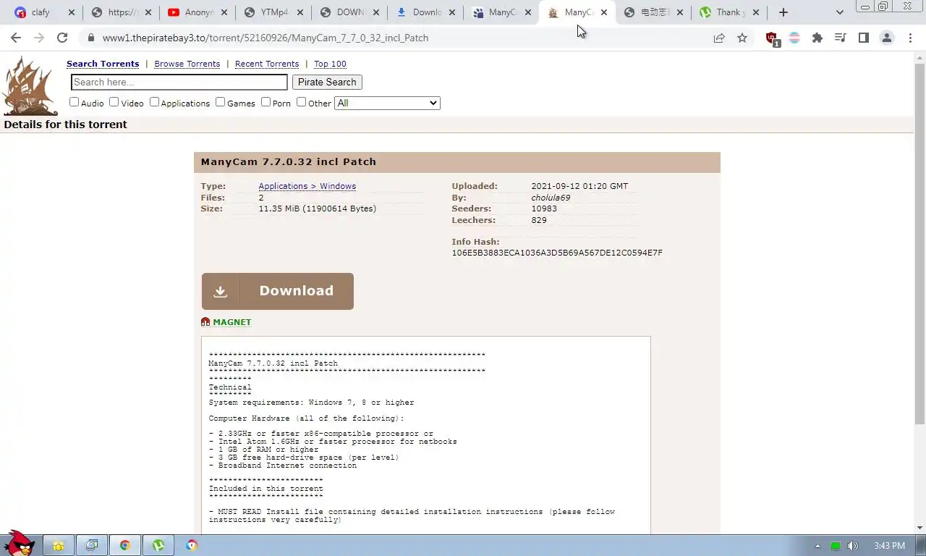Click the 3:43 PM taskbar clock
Viewport: 926px width, 556px height.
[x=889, y=546]
